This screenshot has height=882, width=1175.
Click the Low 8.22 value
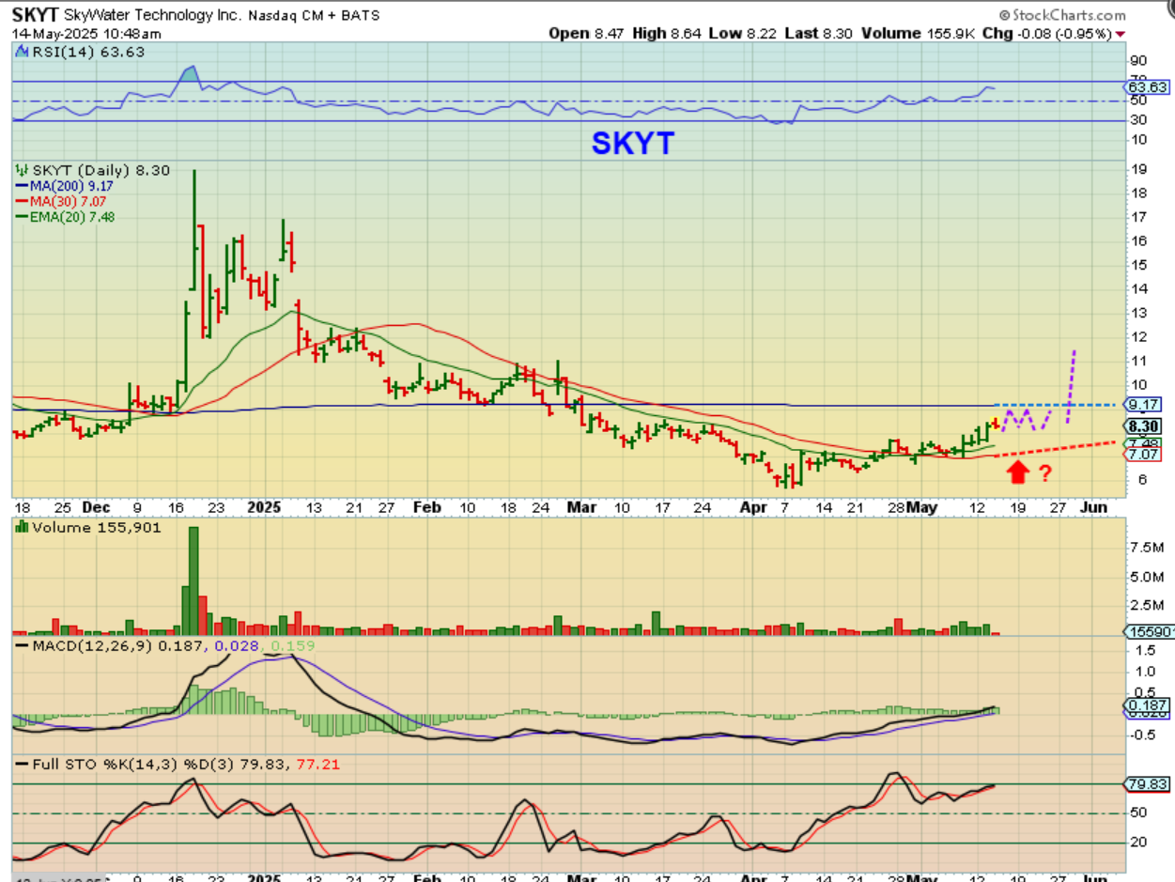tap(741, 33)
